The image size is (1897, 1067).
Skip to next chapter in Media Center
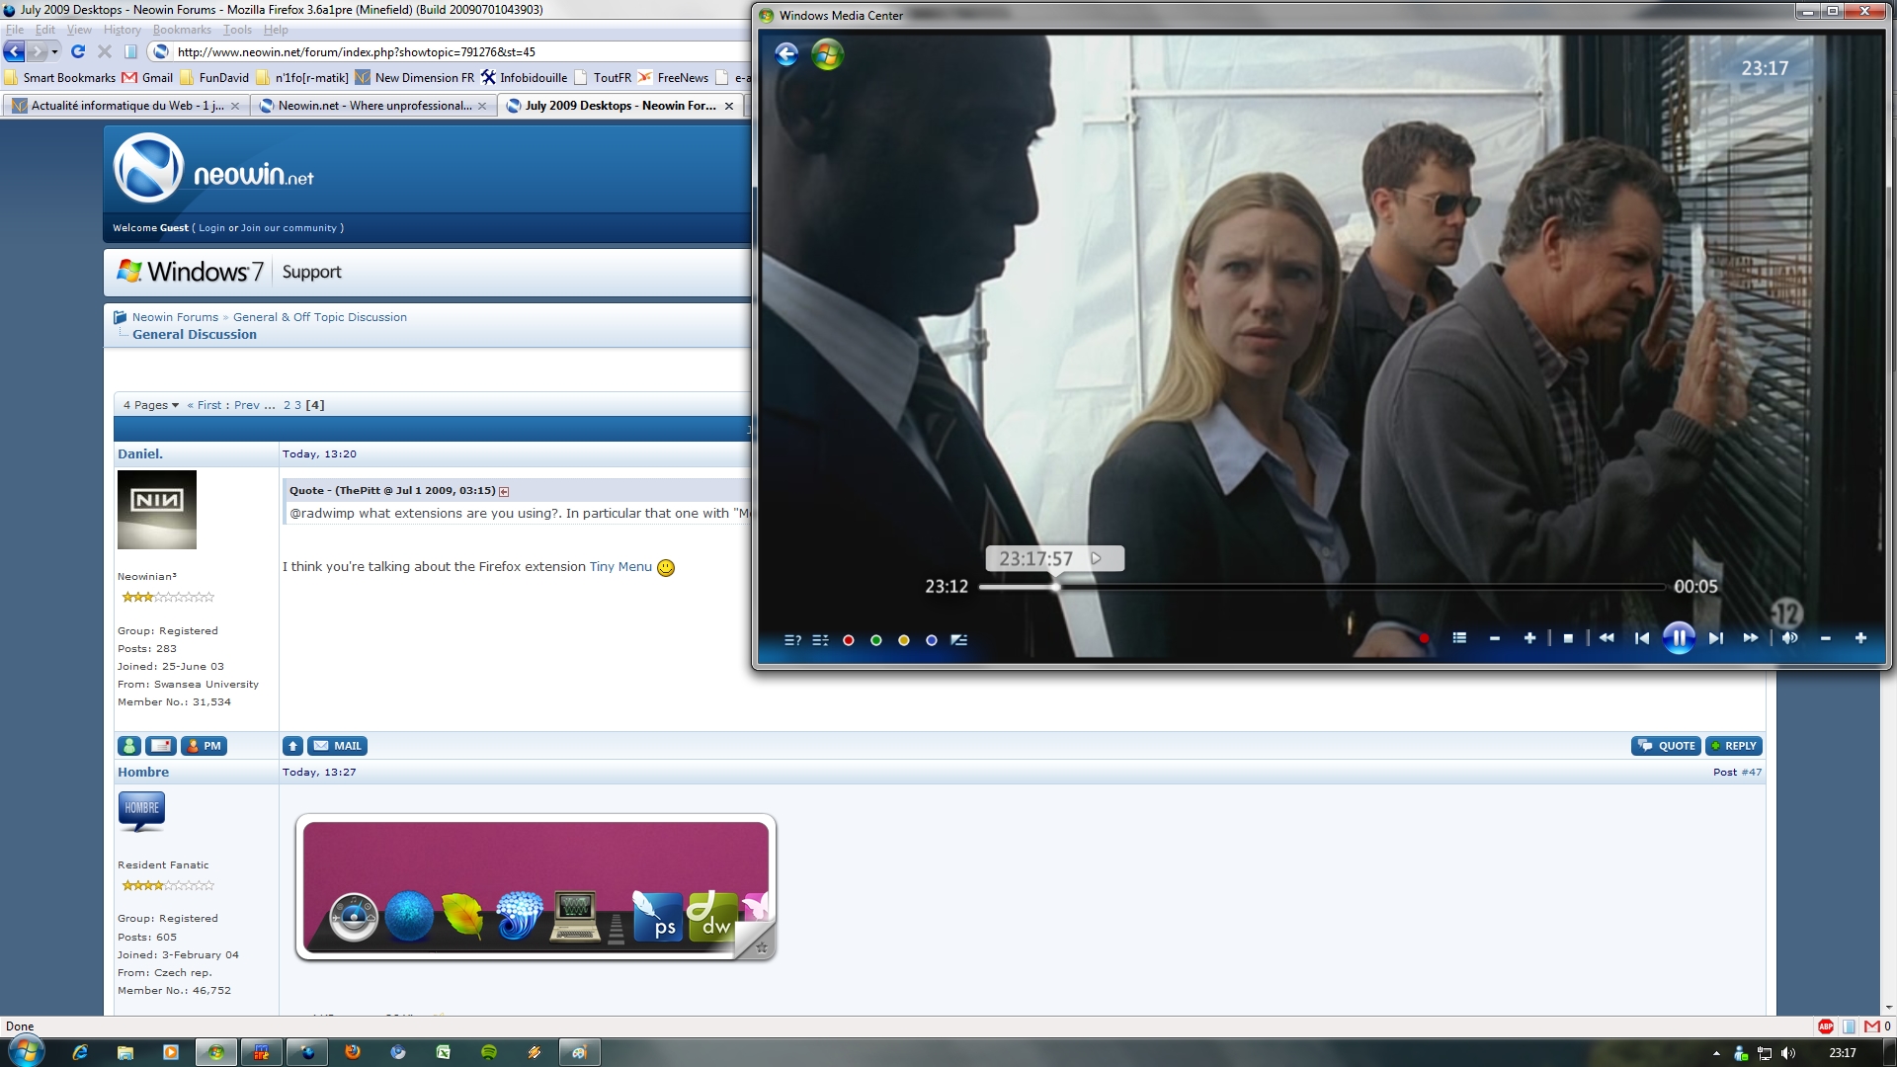pos(1715,638)
